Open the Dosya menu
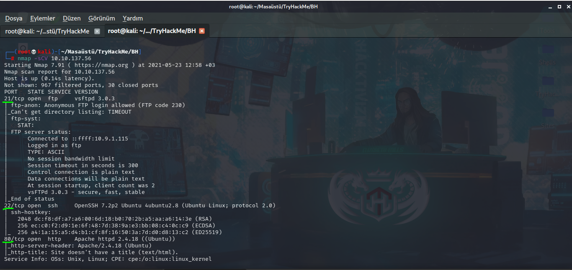The width and height of the screenshot is (572, 270). coord(14,18)
